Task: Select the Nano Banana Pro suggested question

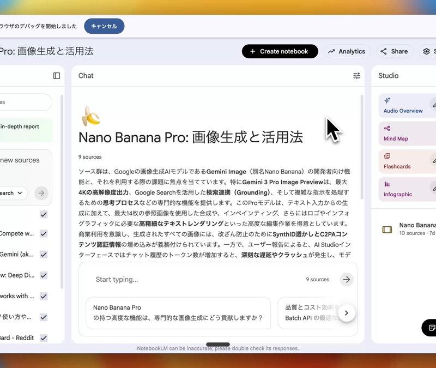Action: coord(178,313)
